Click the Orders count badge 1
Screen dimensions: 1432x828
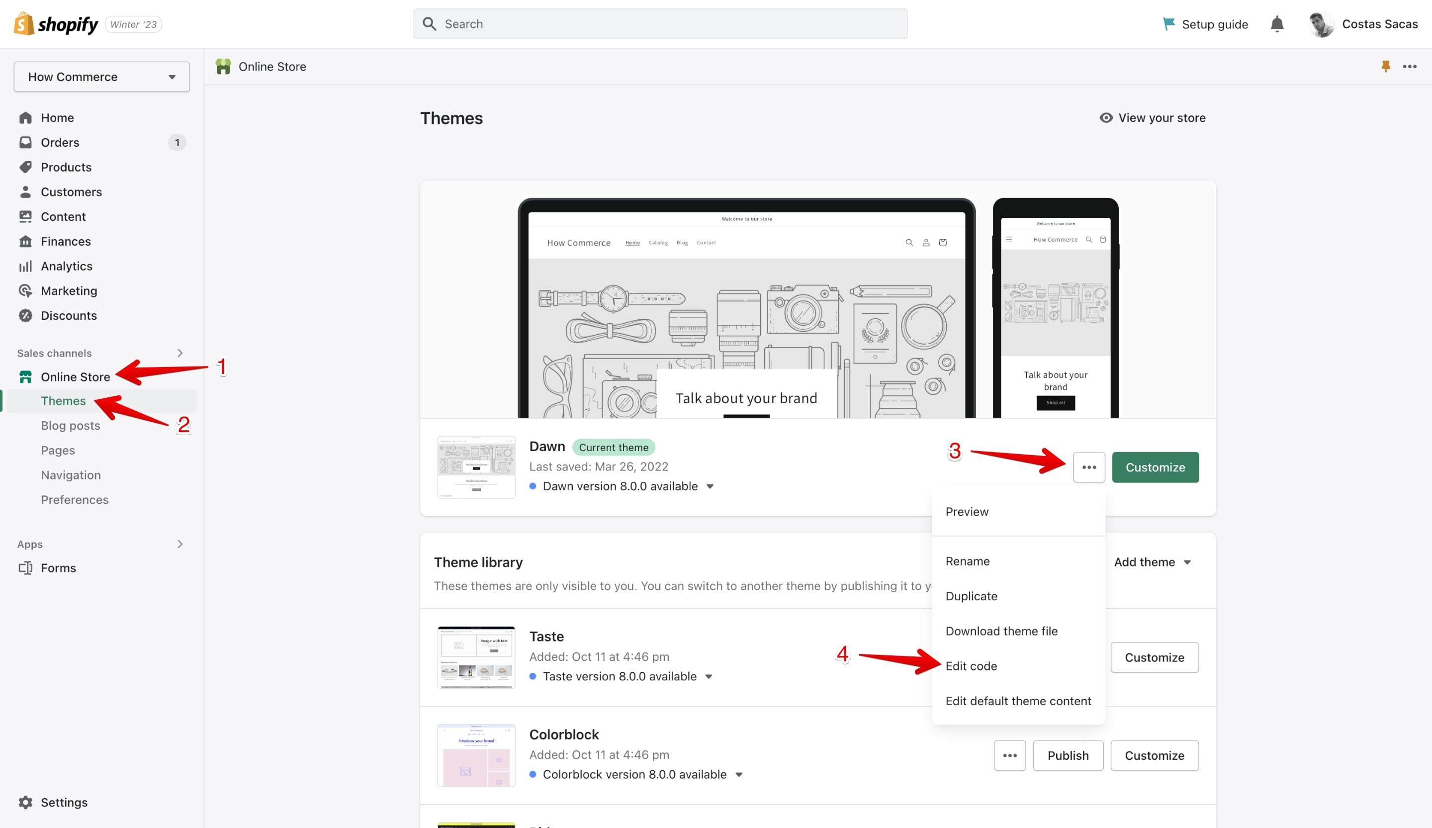178,143
